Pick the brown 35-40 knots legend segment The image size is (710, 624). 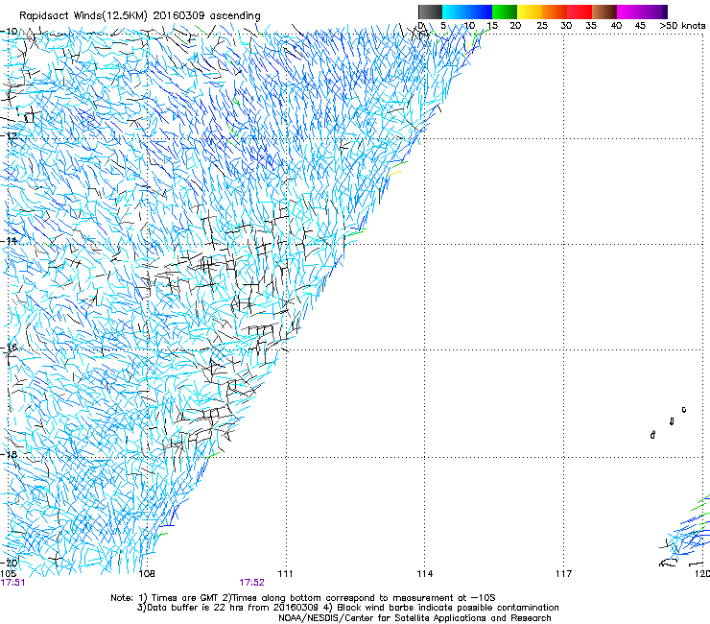click(604, 12)
